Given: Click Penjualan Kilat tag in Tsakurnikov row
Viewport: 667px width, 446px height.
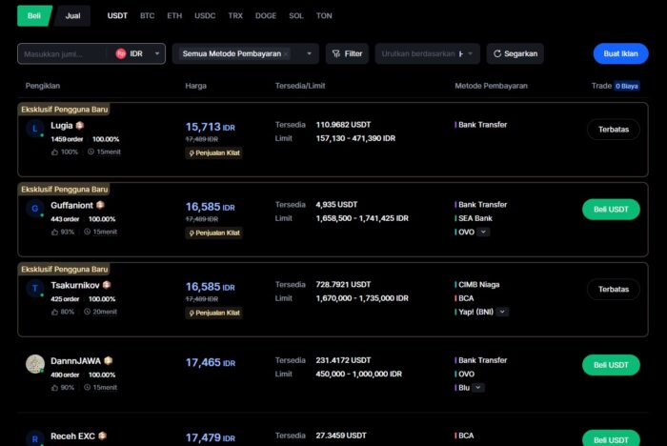Looking at the screenshot, I should point(214,313).
